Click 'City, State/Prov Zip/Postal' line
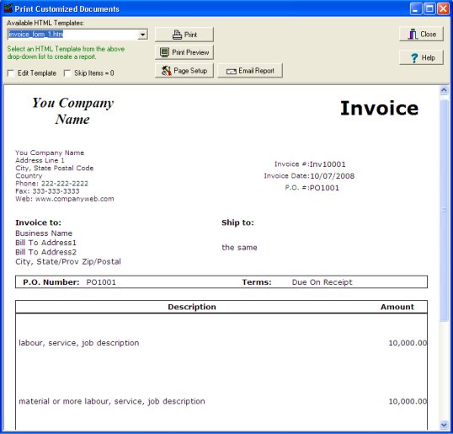 [68, 262]
